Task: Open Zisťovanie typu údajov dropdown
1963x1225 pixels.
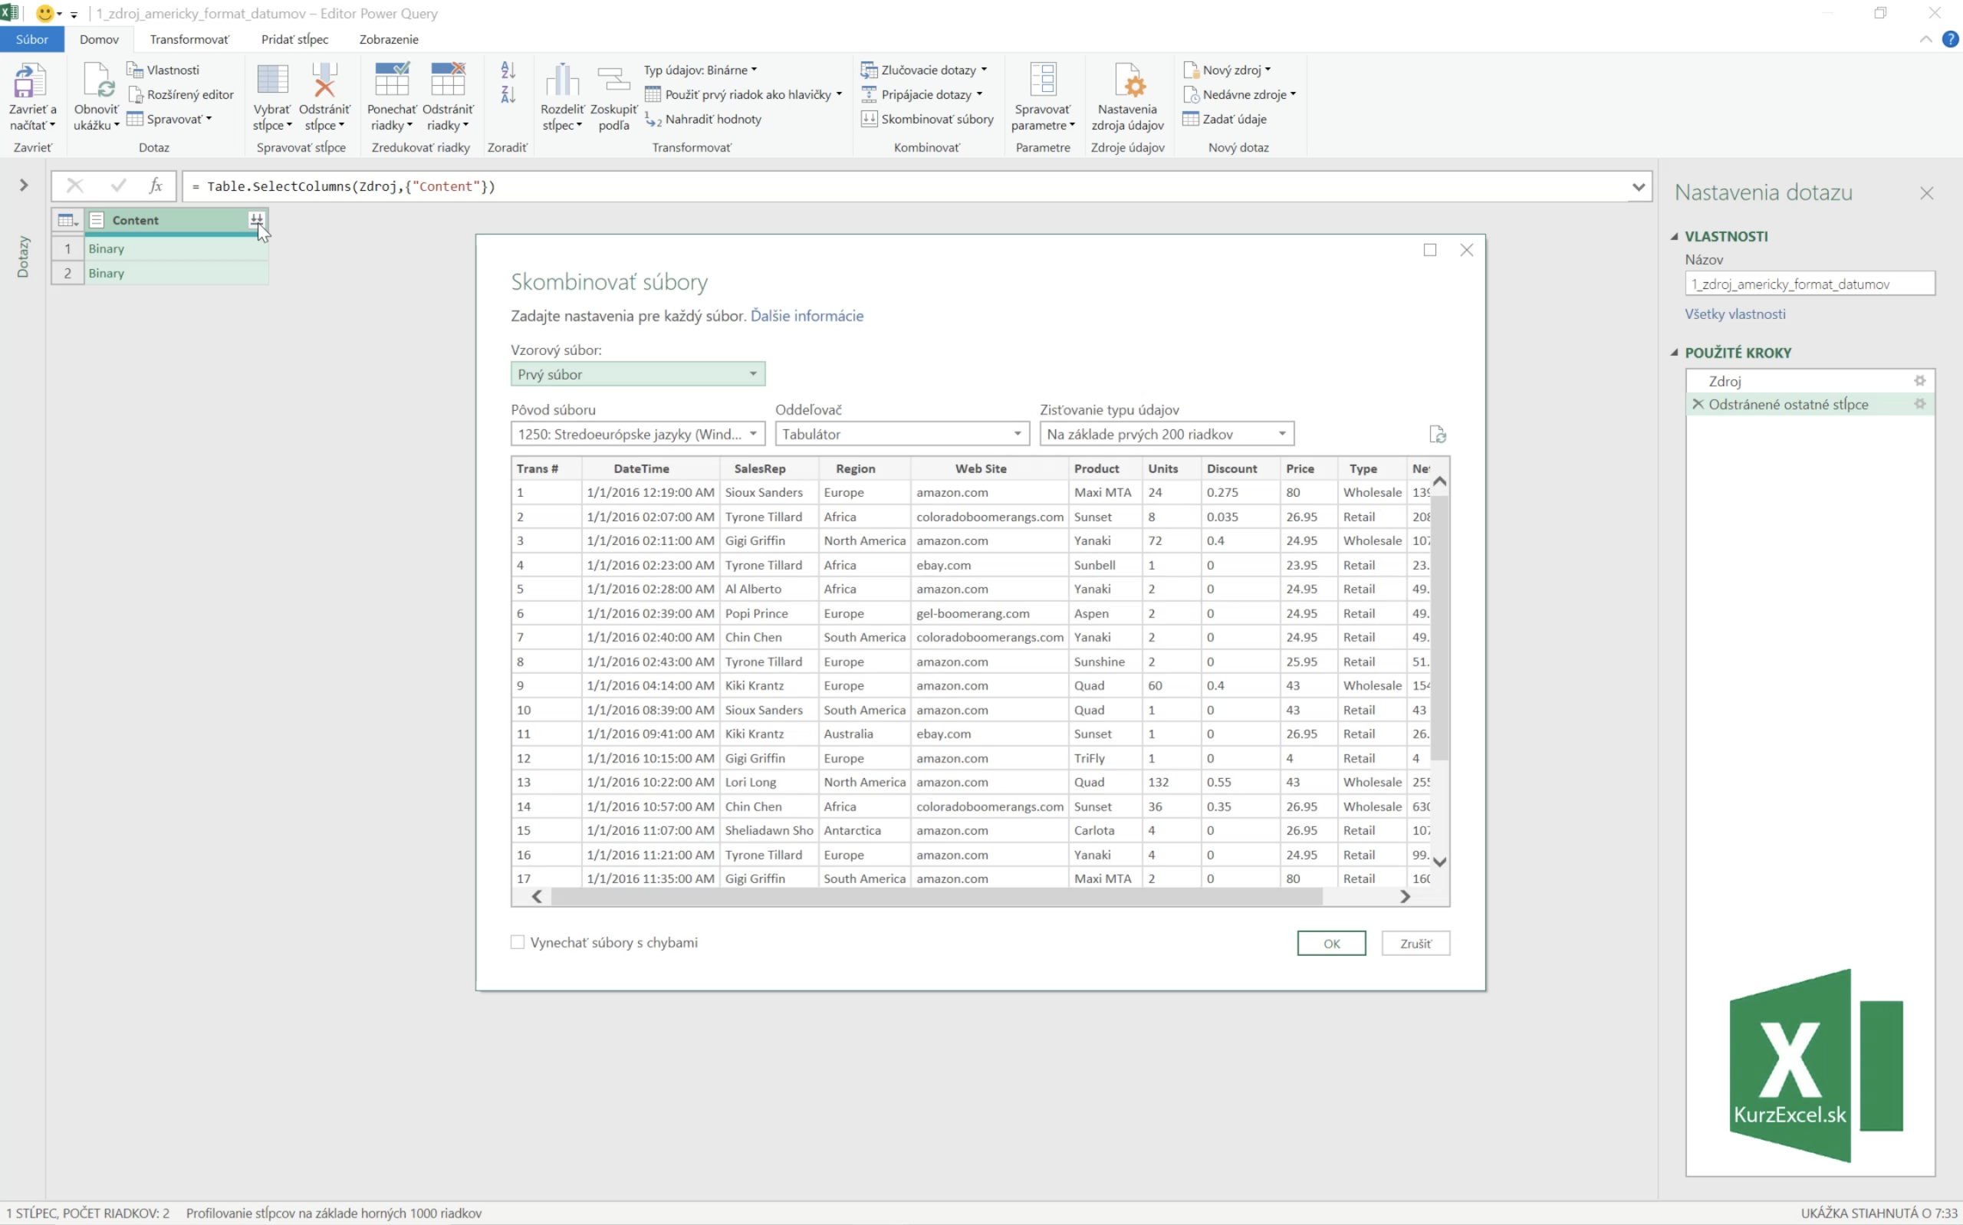Action: click(x=1166, y=434)
